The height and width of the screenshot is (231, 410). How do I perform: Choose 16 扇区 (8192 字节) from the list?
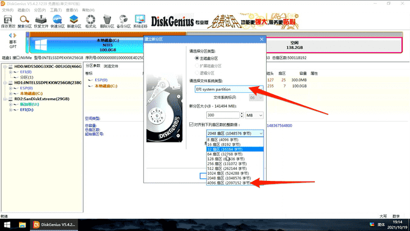click(235, 144)
